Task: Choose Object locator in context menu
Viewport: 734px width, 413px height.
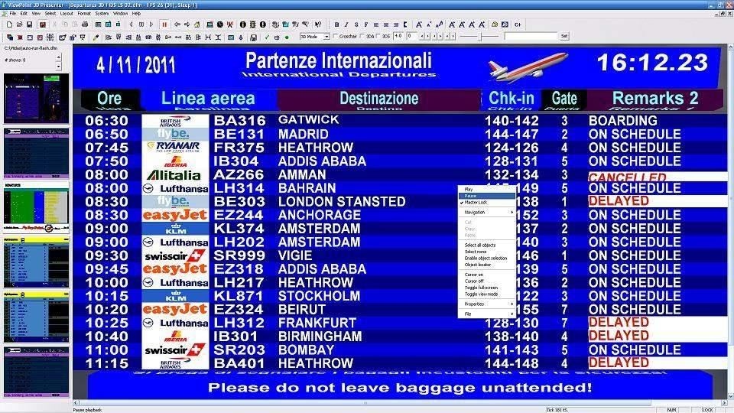Action: tap(487, 265)
